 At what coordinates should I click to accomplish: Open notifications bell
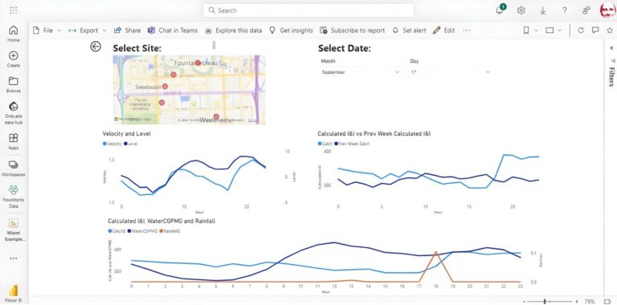coord(500,10)
